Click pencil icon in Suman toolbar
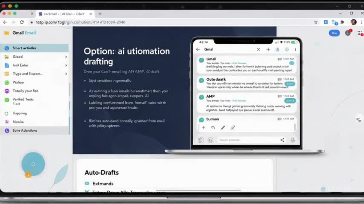Viewport: 364px width, 204px height. 223,127
